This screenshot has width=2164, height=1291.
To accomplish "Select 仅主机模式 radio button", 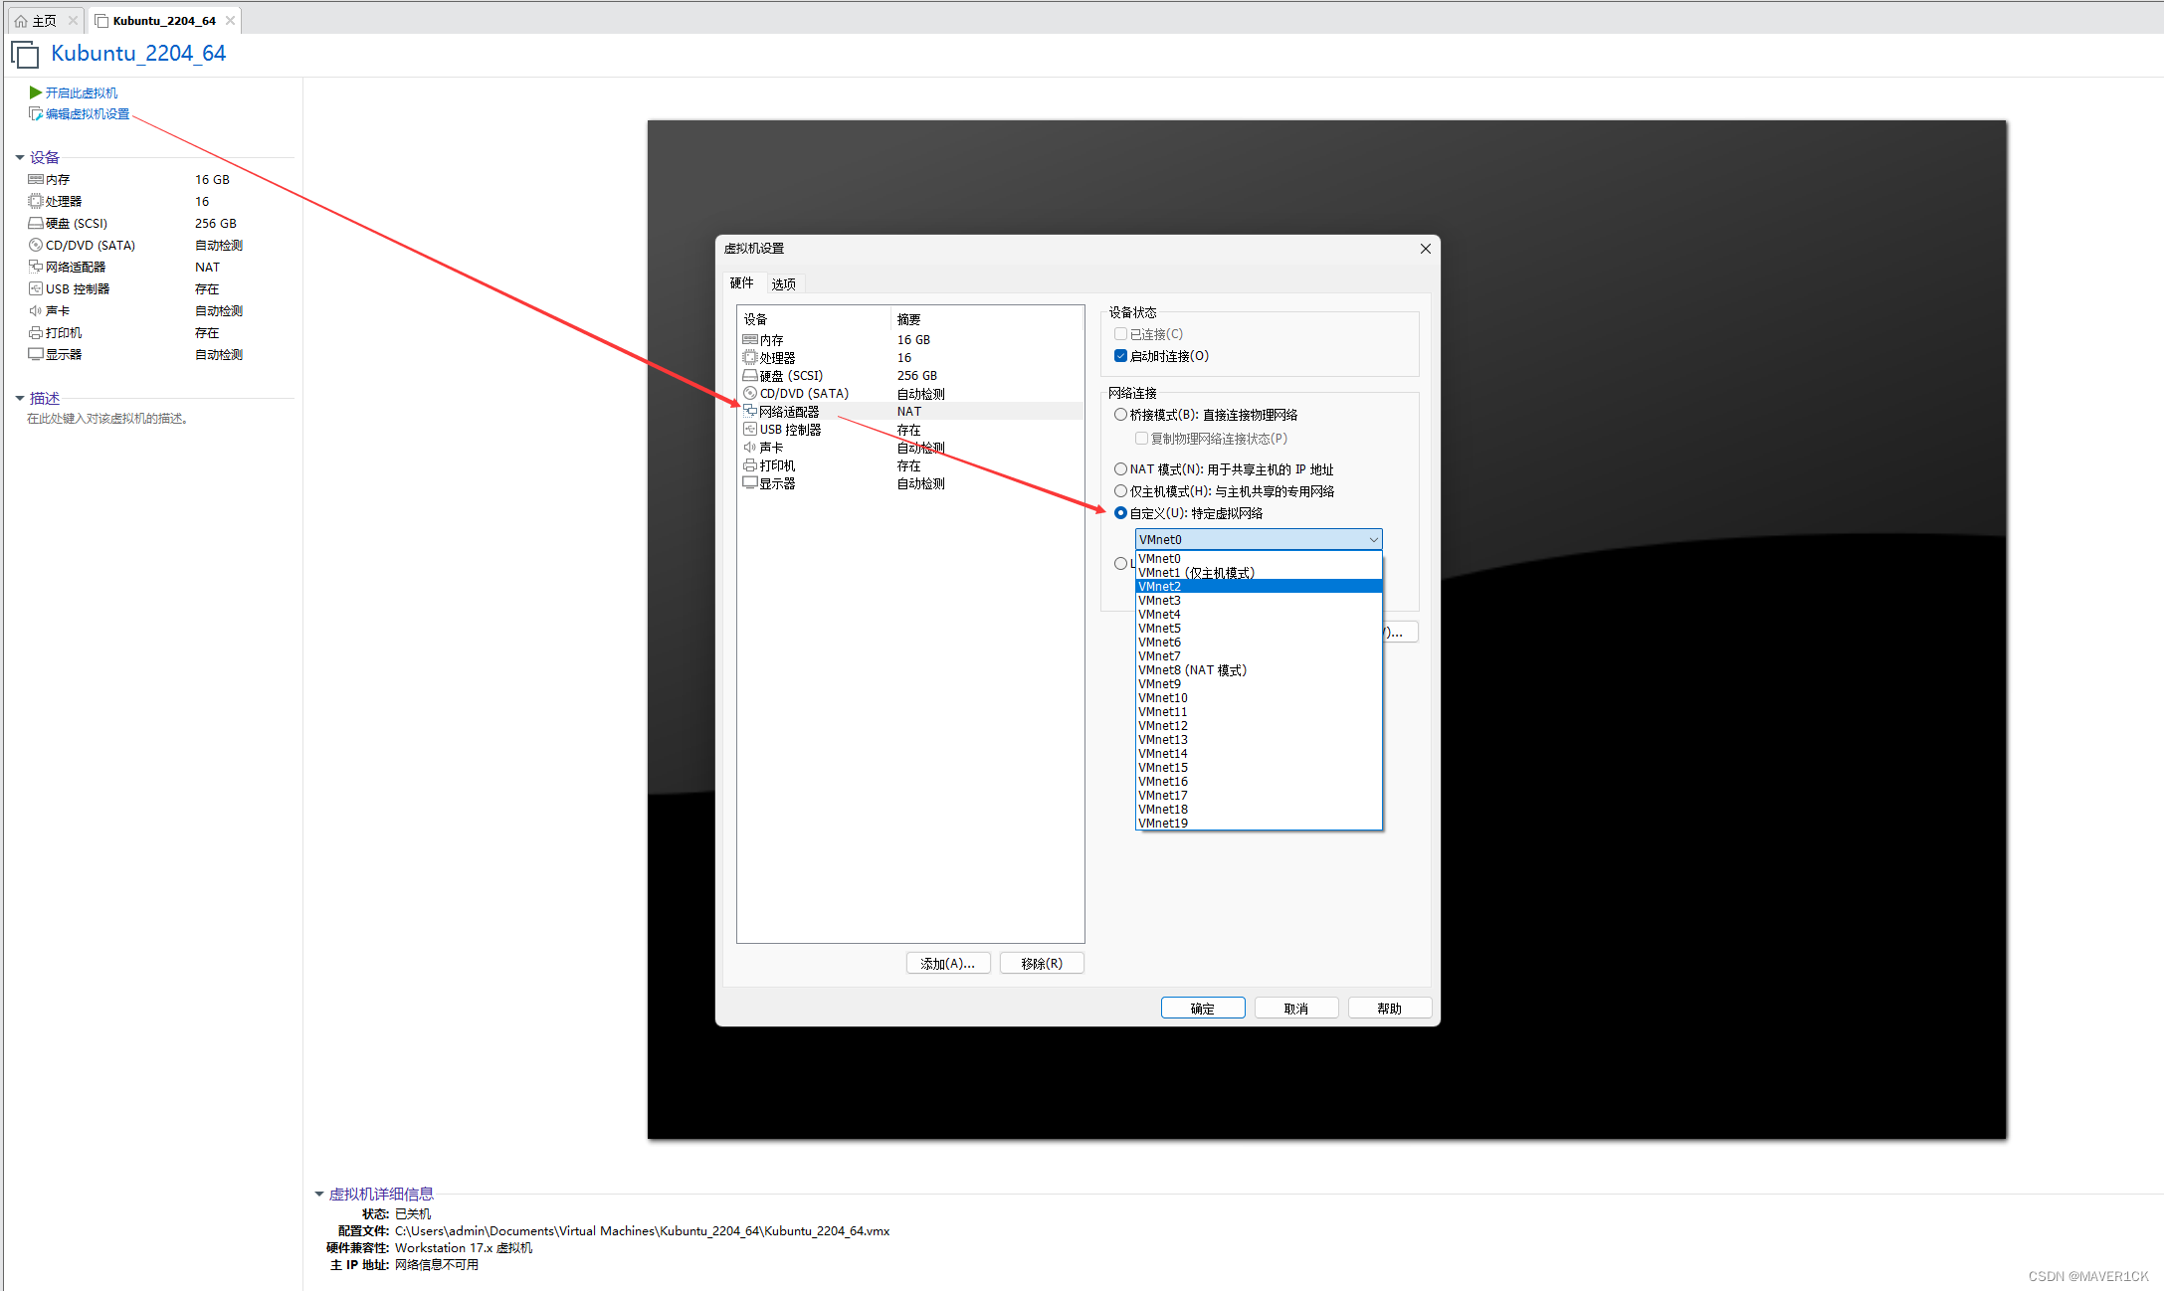I will tap(1120, 491).
